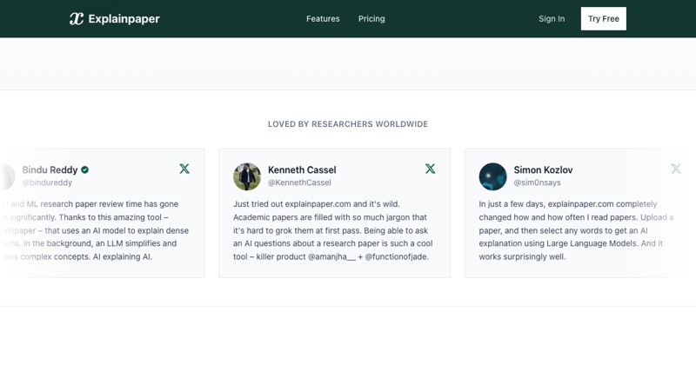Open X icon on Bindu Reddy's card
Image resolution: width=696 pixels, height=365 pixels.
[184, 169]
